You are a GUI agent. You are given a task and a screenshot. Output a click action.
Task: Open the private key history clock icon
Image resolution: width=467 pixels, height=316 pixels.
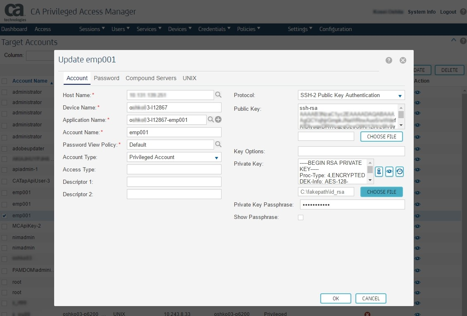coord(399,171)
